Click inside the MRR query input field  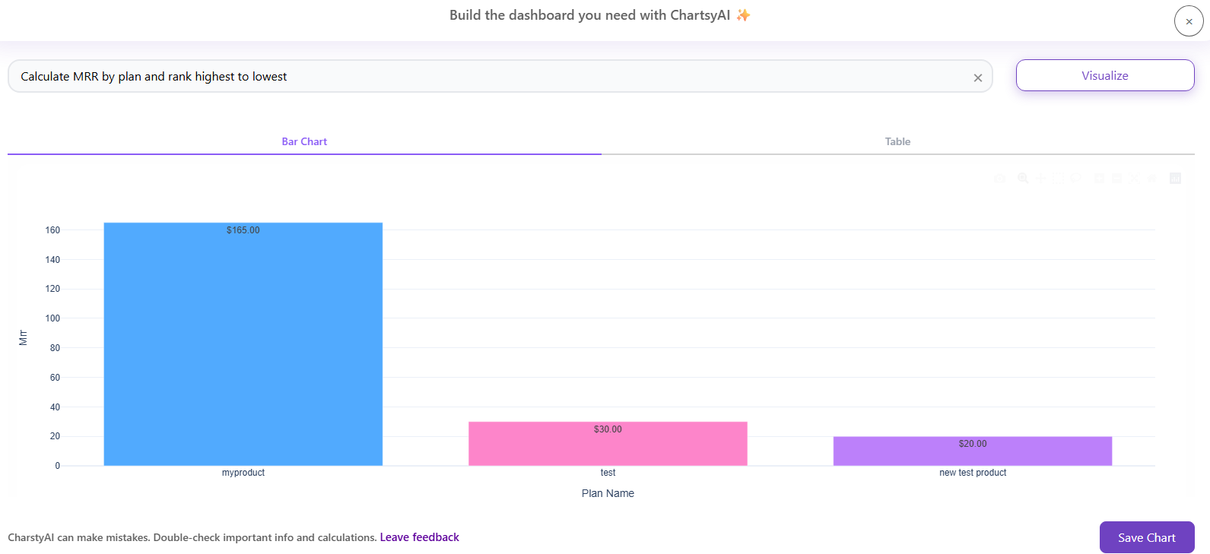tap(494, 76)
